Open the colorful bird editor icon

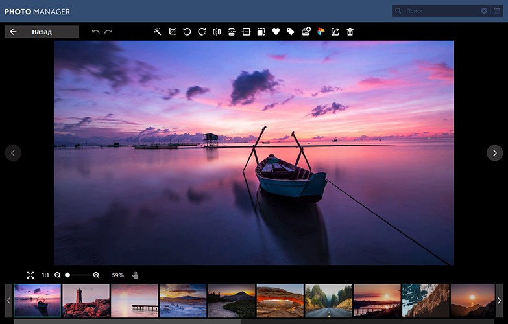(x=321, y=31)
